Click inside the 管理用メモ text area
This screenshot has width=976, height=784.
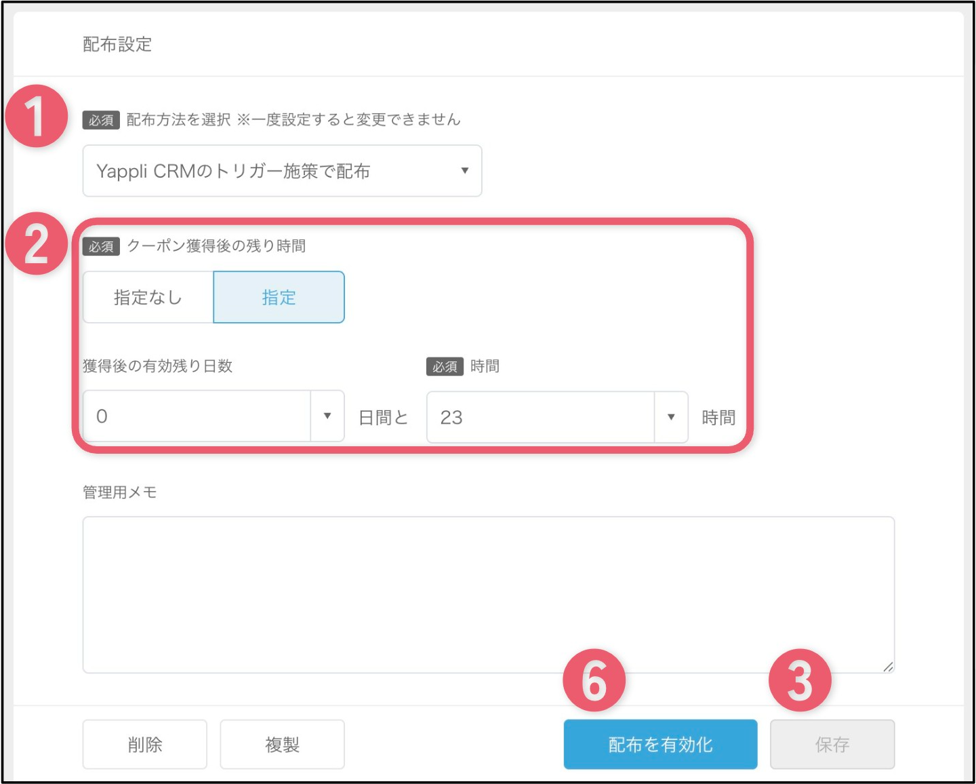click(488, 595)
